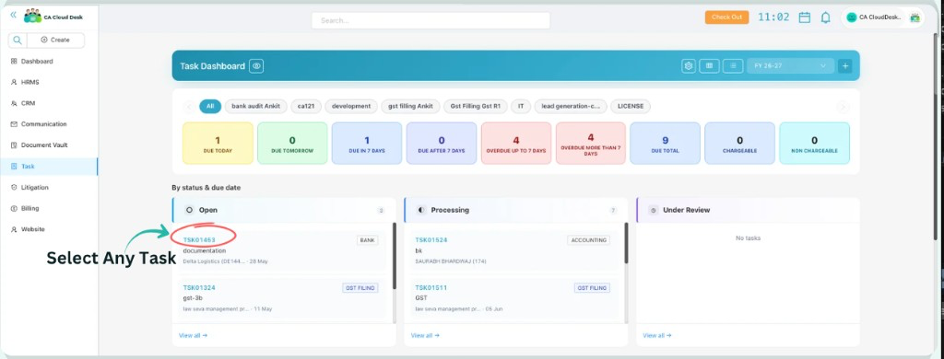Filter by development chip

point(351,107)
